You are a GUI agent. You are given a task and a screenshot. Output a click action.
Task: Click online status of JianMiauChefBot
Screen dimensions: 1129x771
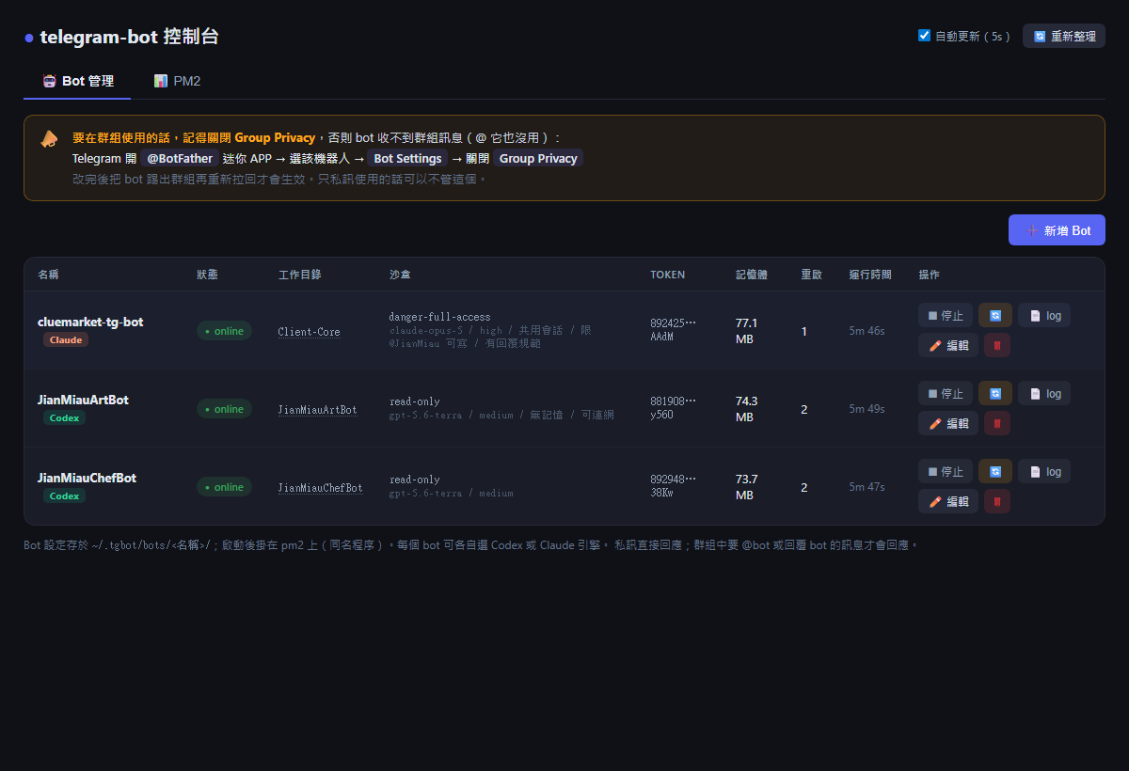(224, 487)
